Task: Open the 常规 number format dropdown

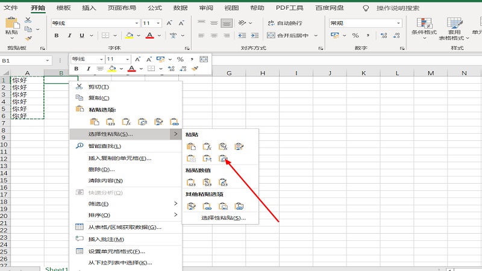Action: click(x=398, y=23)
